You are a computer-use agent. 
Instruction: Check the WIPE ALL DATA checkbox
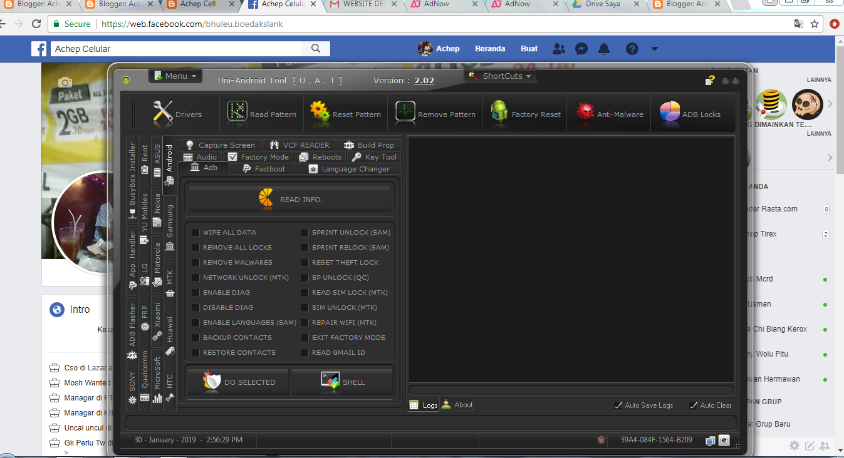pos(196,233)
